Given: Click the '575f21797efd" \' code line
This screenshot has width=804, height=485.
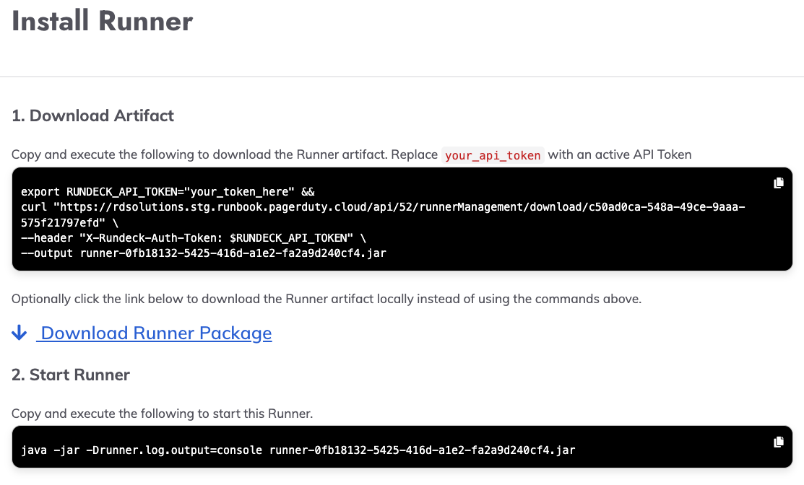Looking at the screenshot, I should [70, 223].
